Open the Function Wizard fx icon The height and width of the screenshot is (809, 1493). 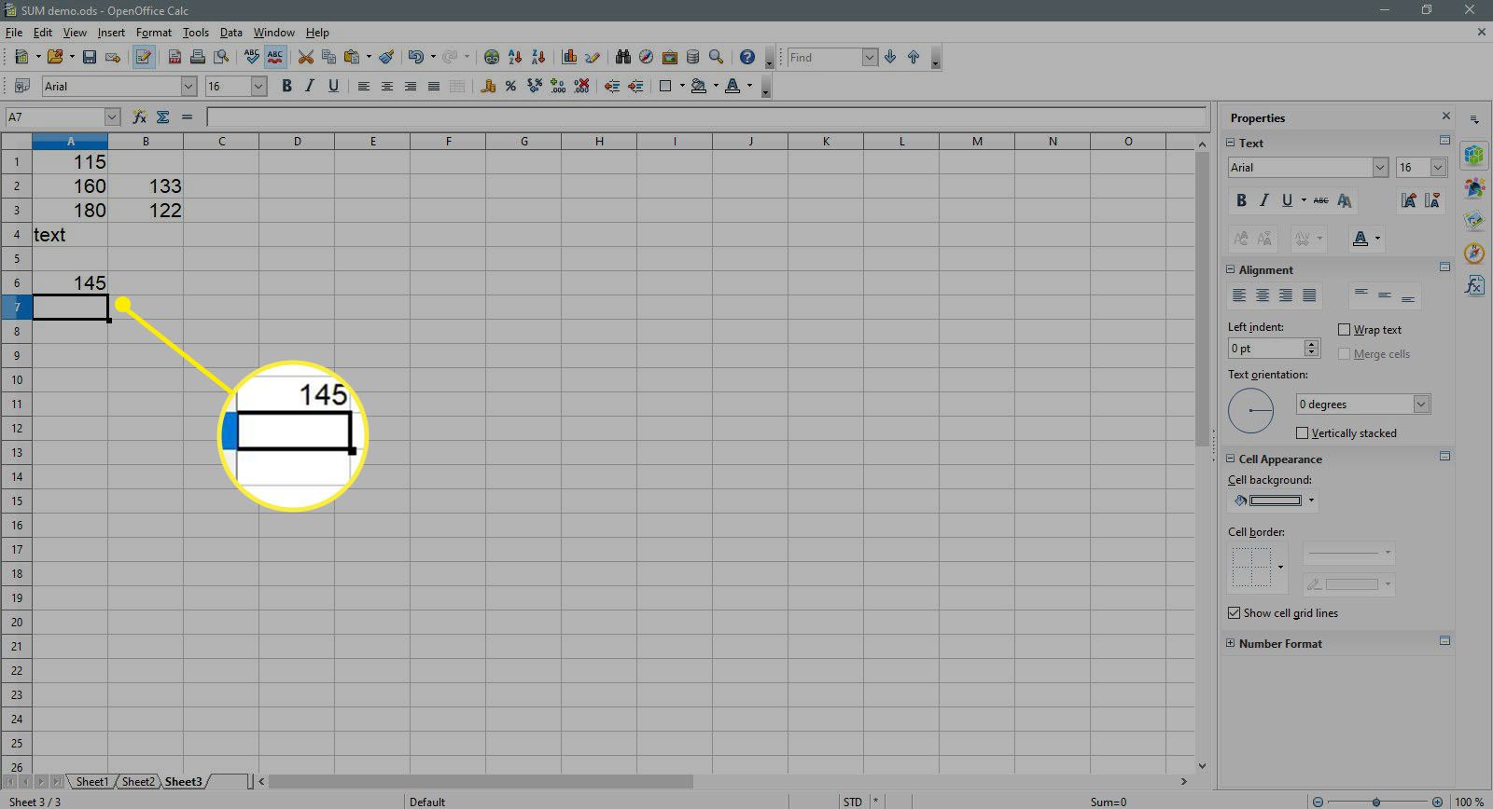point(139,117)
